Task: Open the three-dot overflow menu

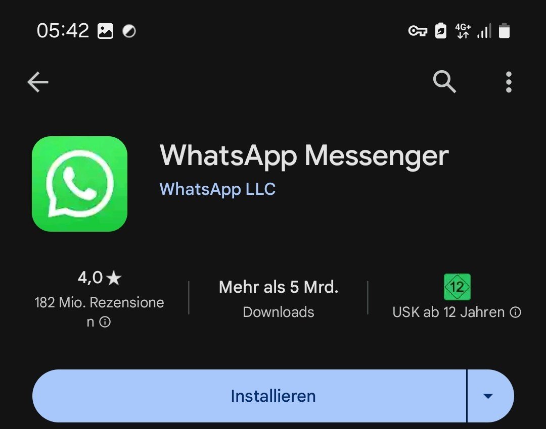Action: 509,82
